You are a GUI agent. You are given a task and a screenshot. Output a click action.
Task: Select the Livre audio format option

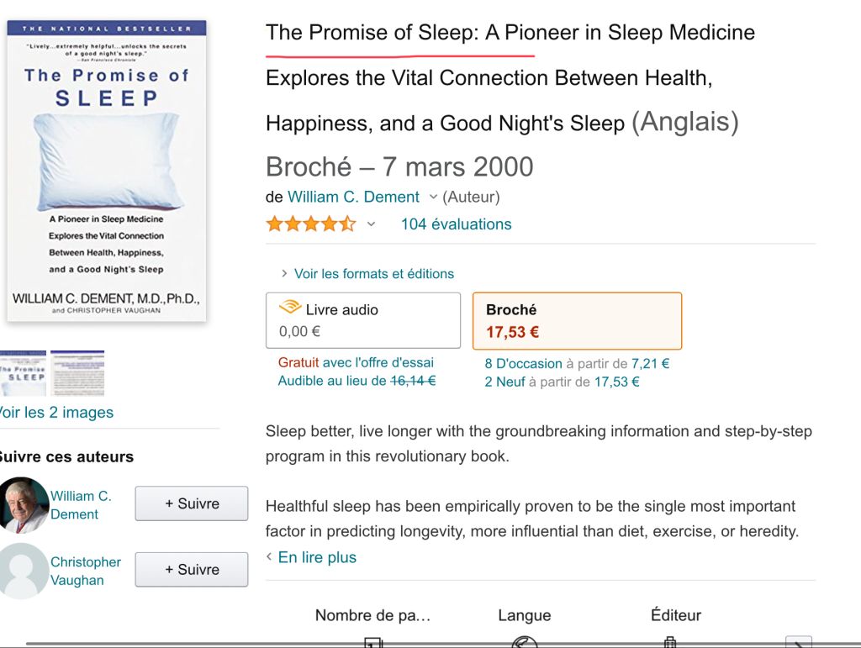tap(362, 320)
